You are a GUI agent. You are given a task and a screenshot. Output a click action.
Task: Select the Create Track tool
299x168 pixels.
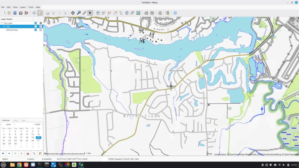[x=104, y=13]
